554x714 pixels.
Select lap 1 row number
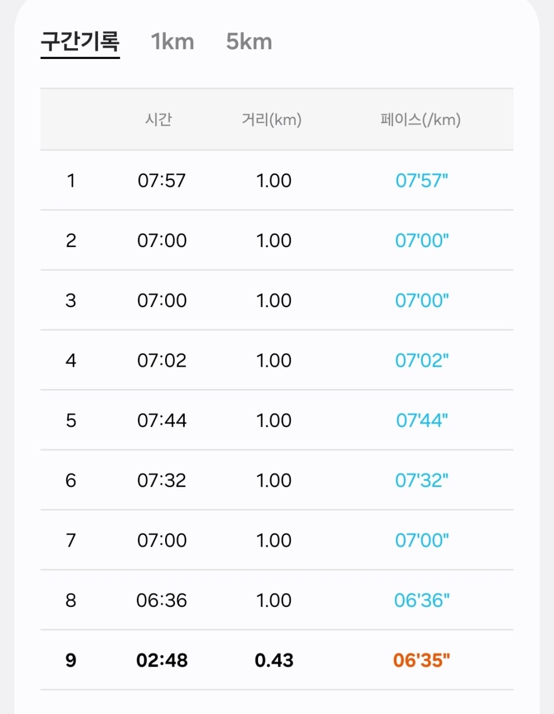point(71,181)
